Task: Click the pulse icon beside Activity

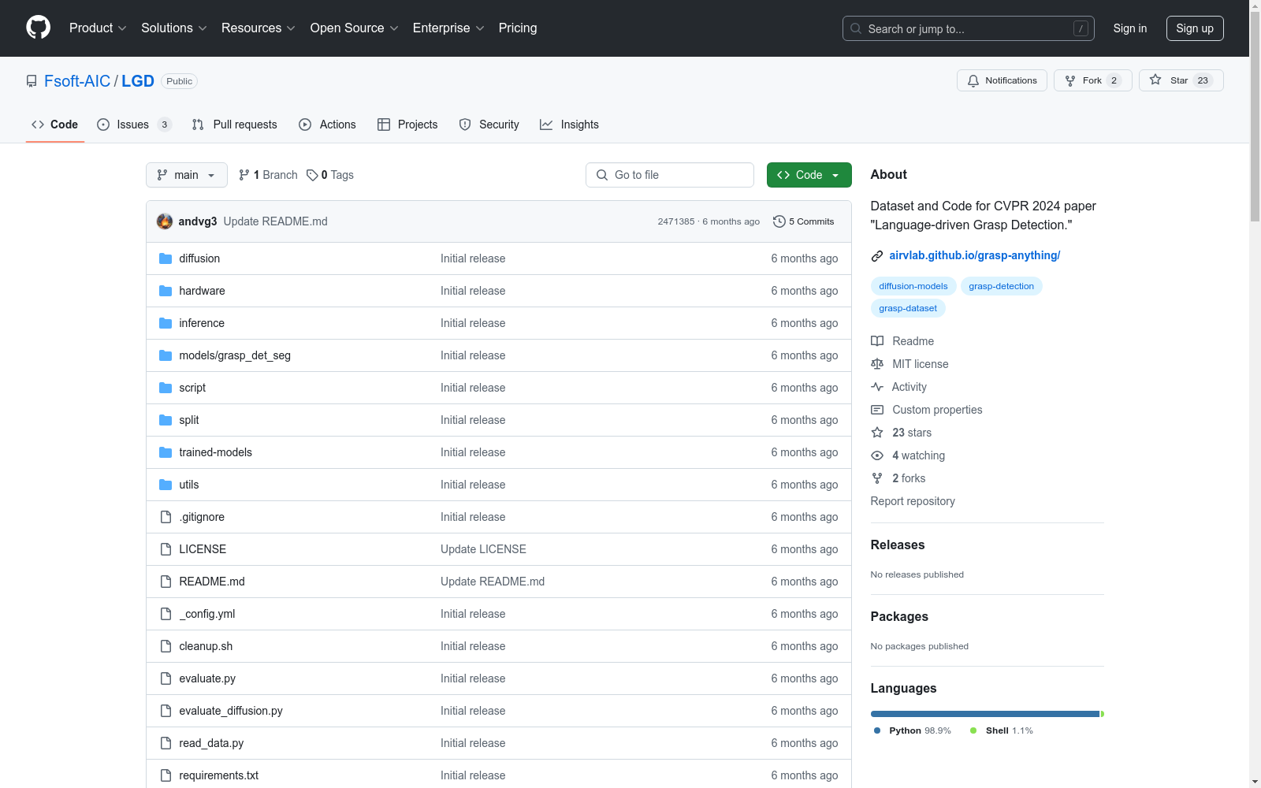Action: point(877,387)
